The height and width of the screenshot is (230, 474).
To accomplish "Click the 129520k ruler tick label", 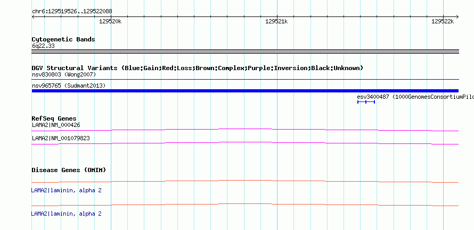I will tap(110, 21).
